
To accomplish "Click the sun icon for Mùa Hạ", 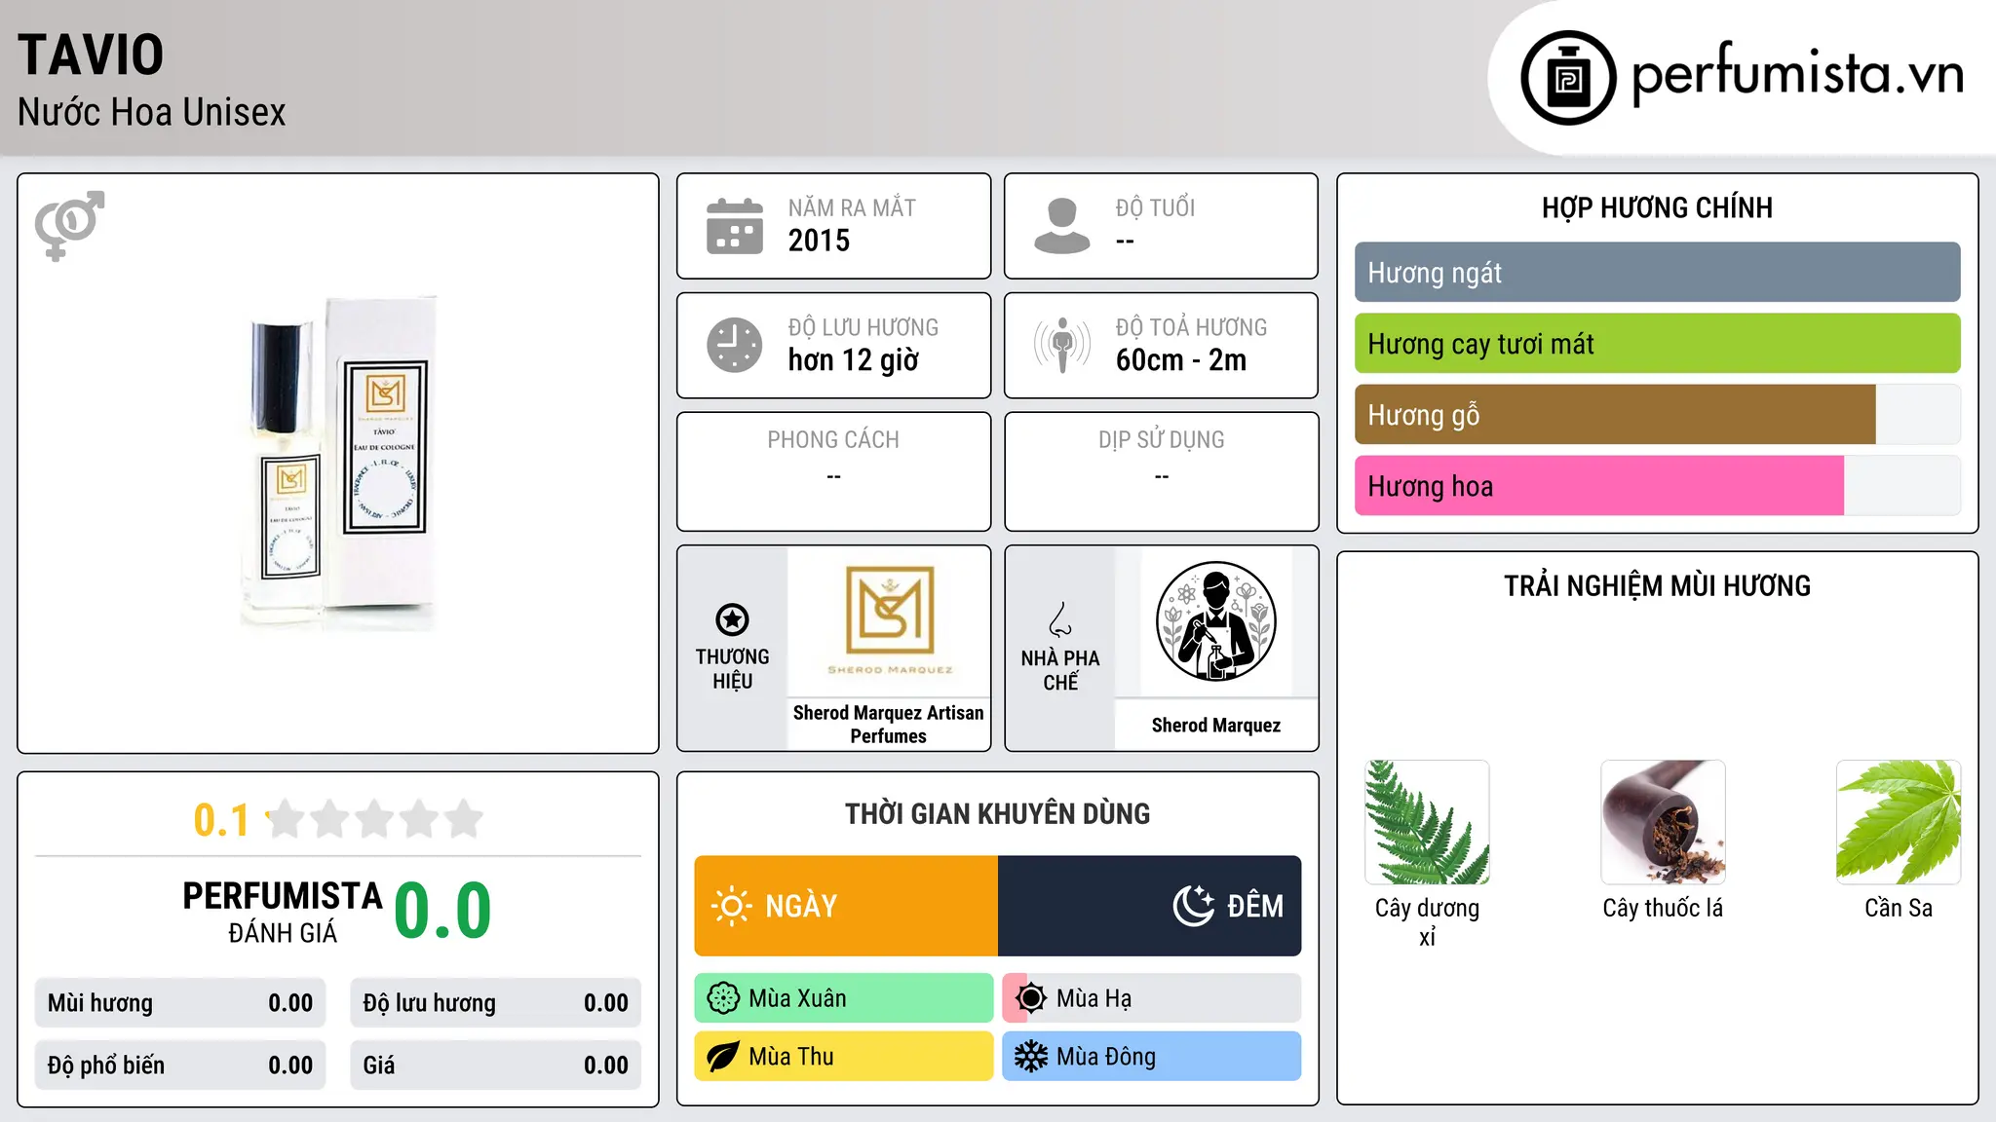I will tap(1030, 998).
